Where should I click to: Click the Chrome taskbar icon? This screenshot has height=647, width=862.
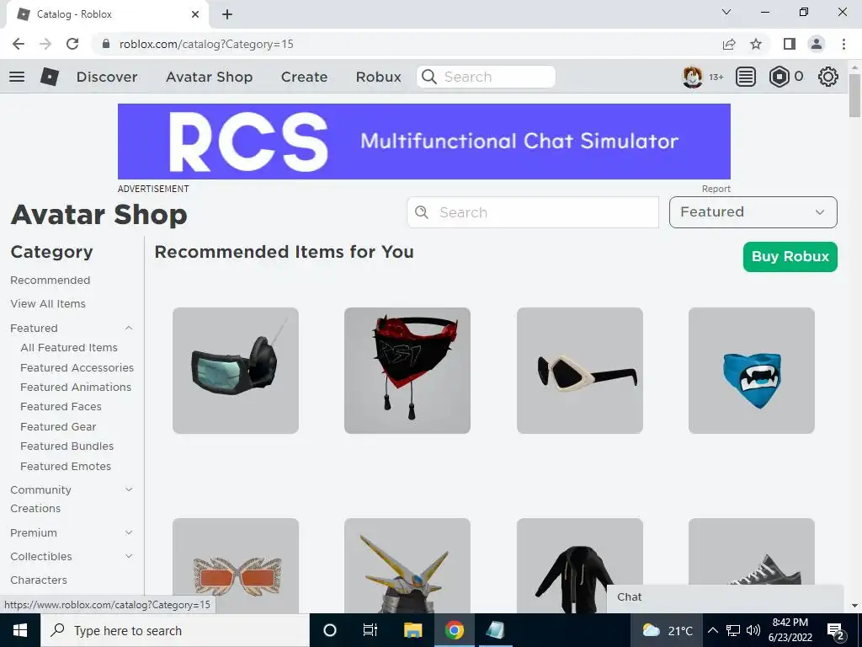pos(454,630)
